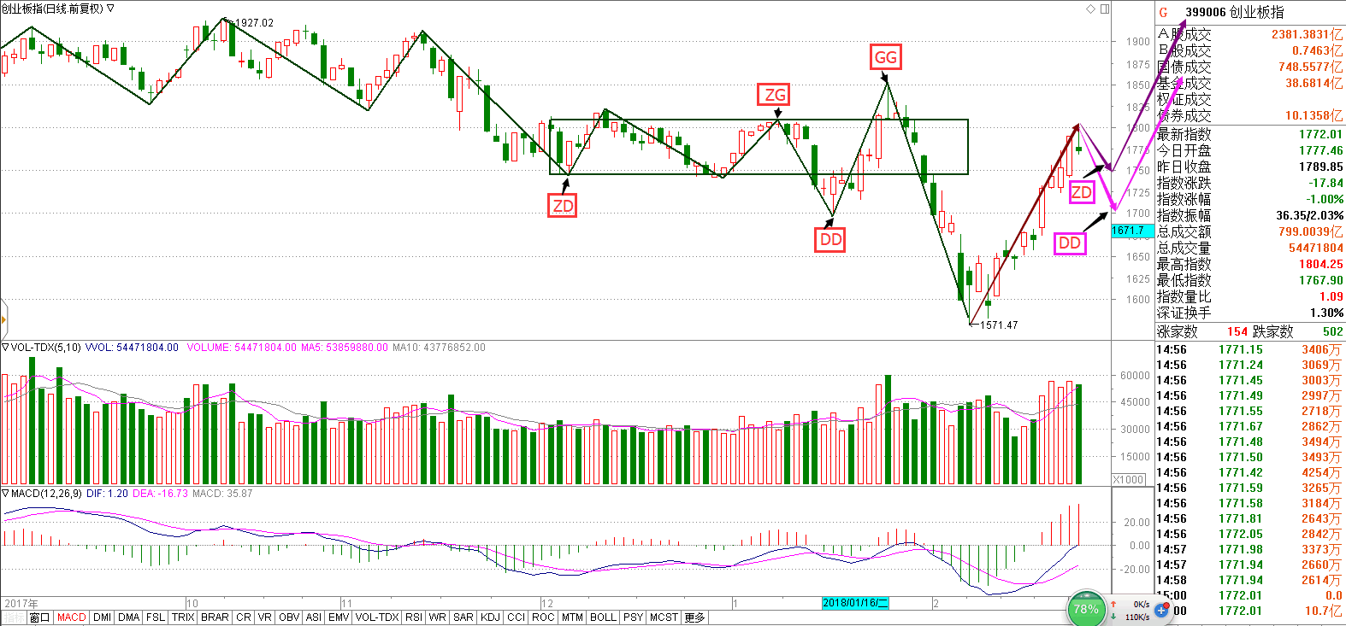The image size is (1346, 626).
Task: Click the 国债成交 value 748.5577亿
Action: [1311, 67]
